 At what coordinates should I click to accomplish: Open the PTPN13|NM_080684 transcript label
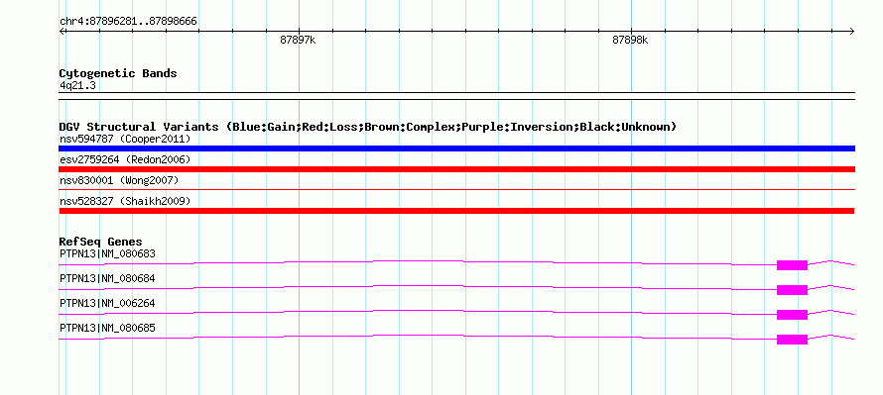pyautogui.click(x=107, y=279)
